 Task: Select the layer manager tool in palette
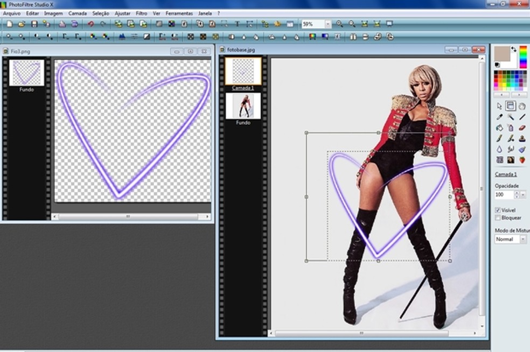(511, 105)
